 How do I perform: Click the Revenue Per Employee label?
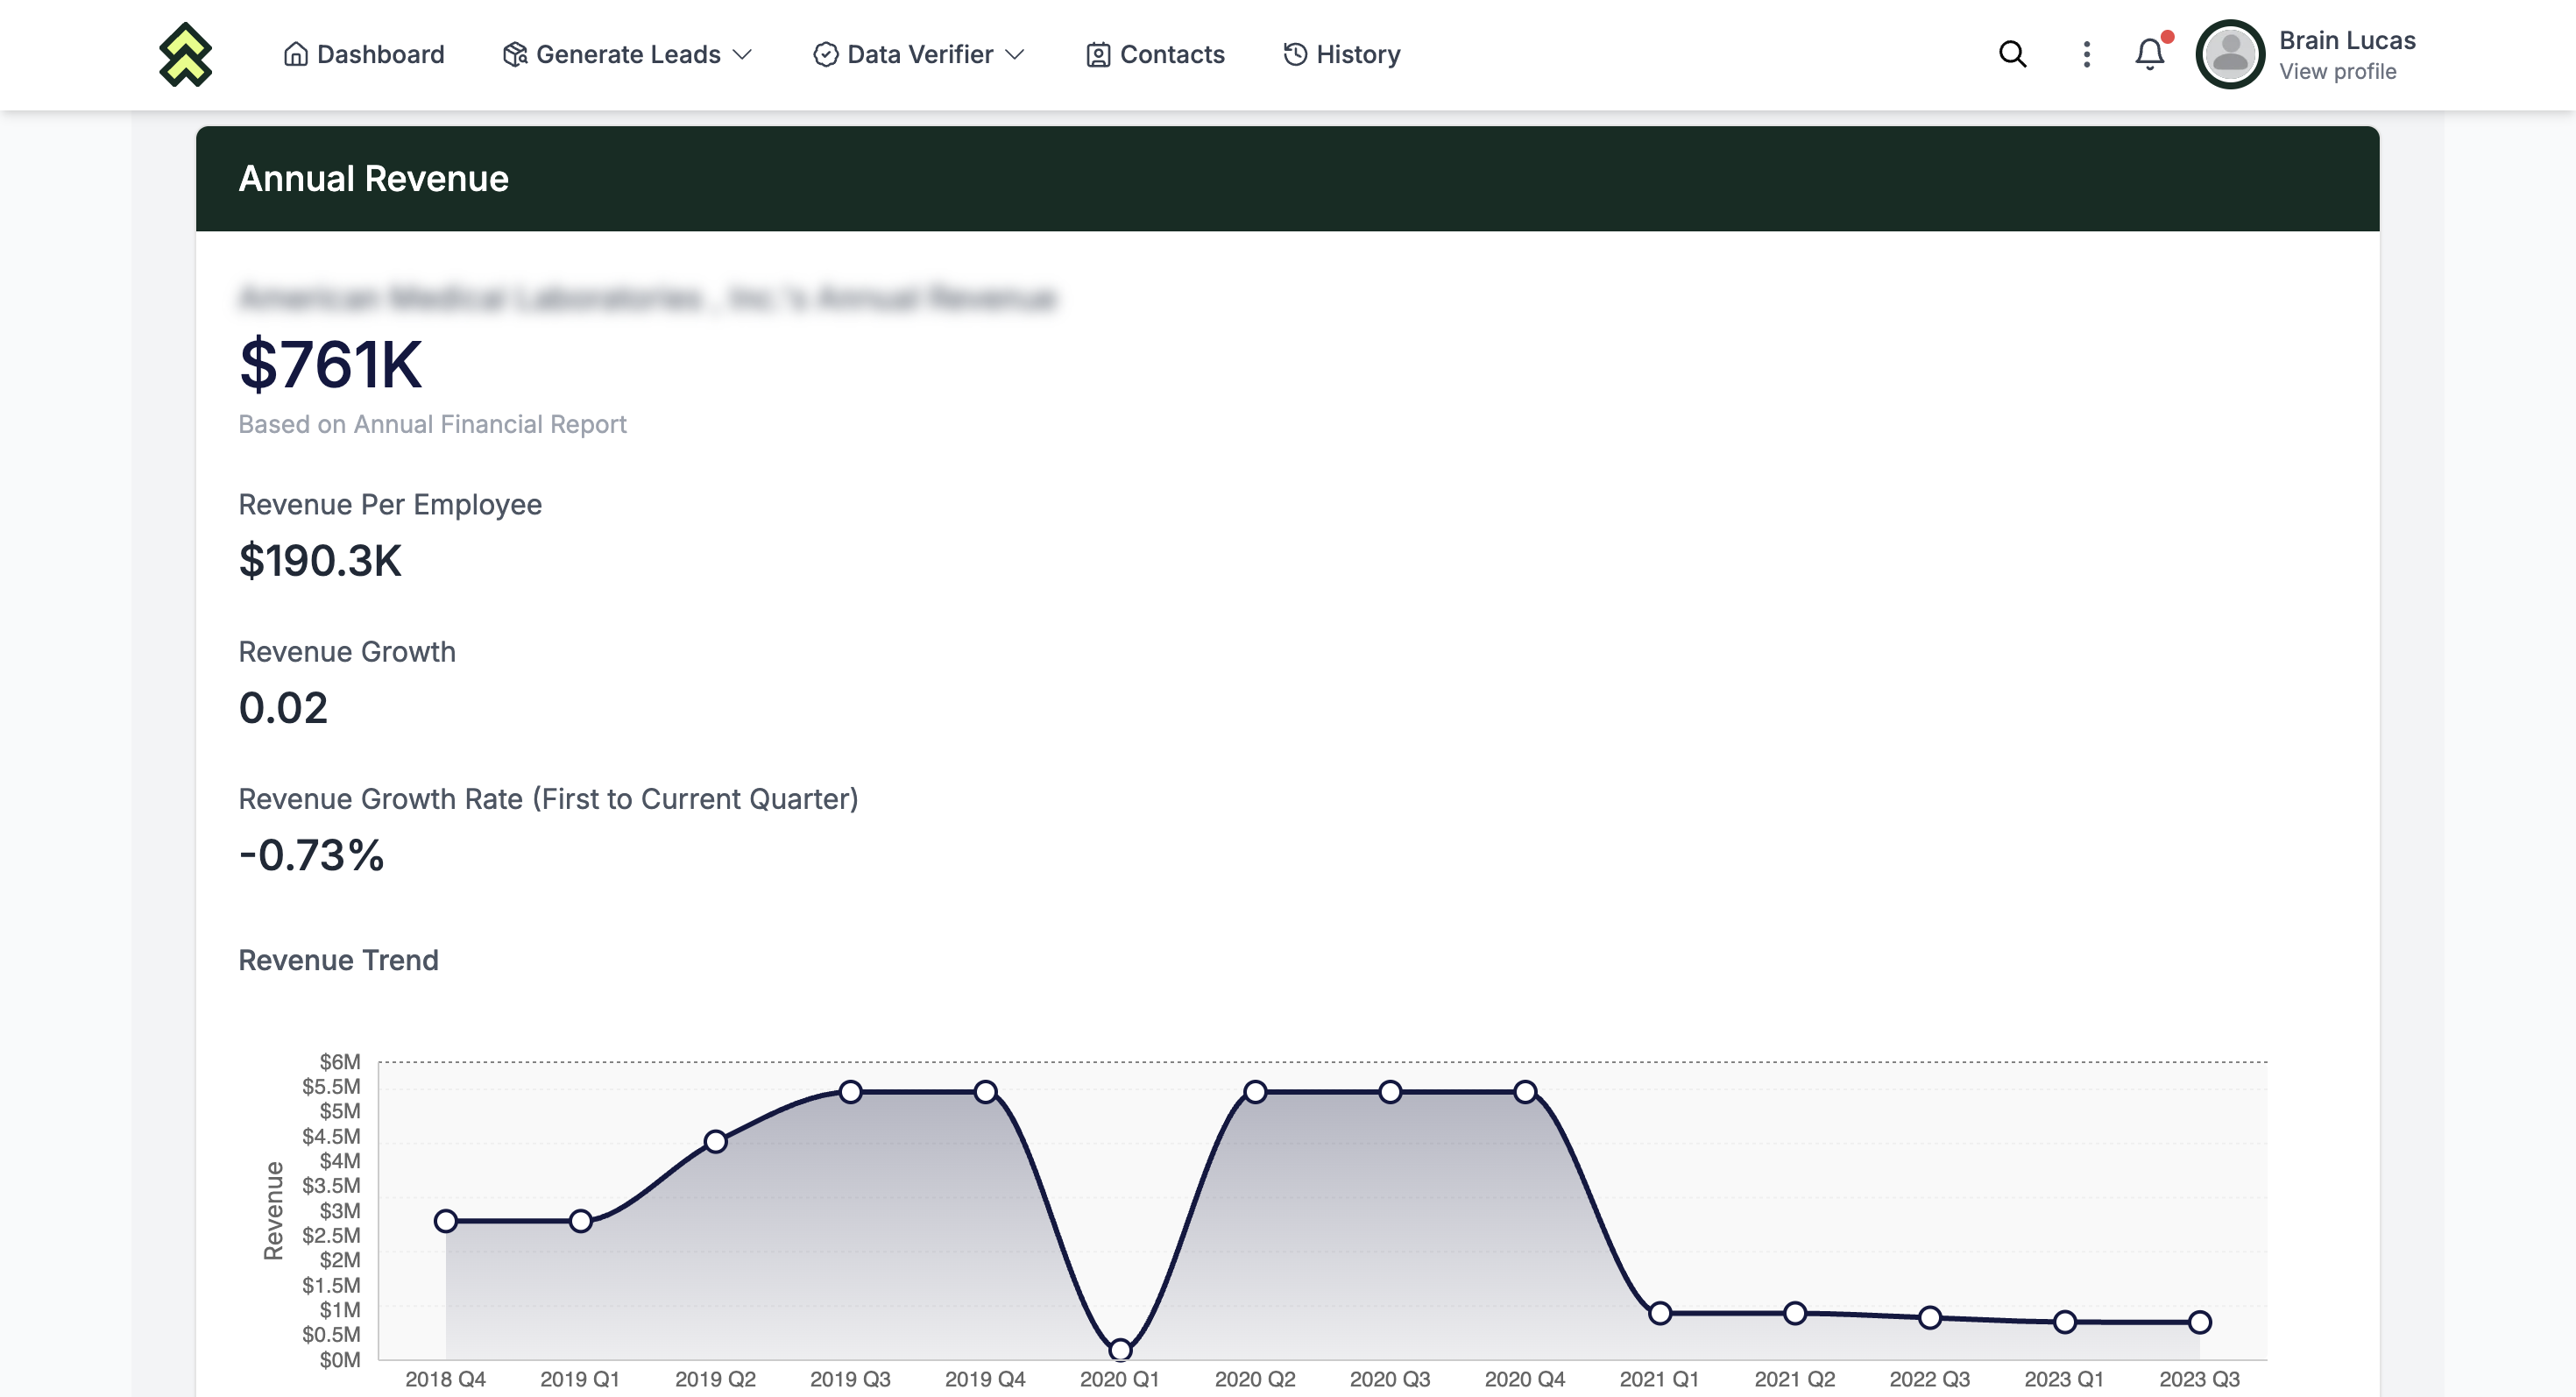[390, 504]
